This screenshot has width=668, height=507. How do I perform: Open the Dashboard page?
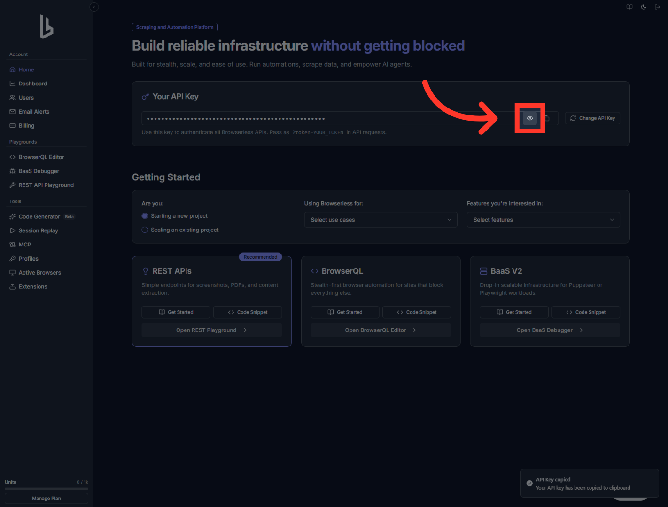coord(33,84)
